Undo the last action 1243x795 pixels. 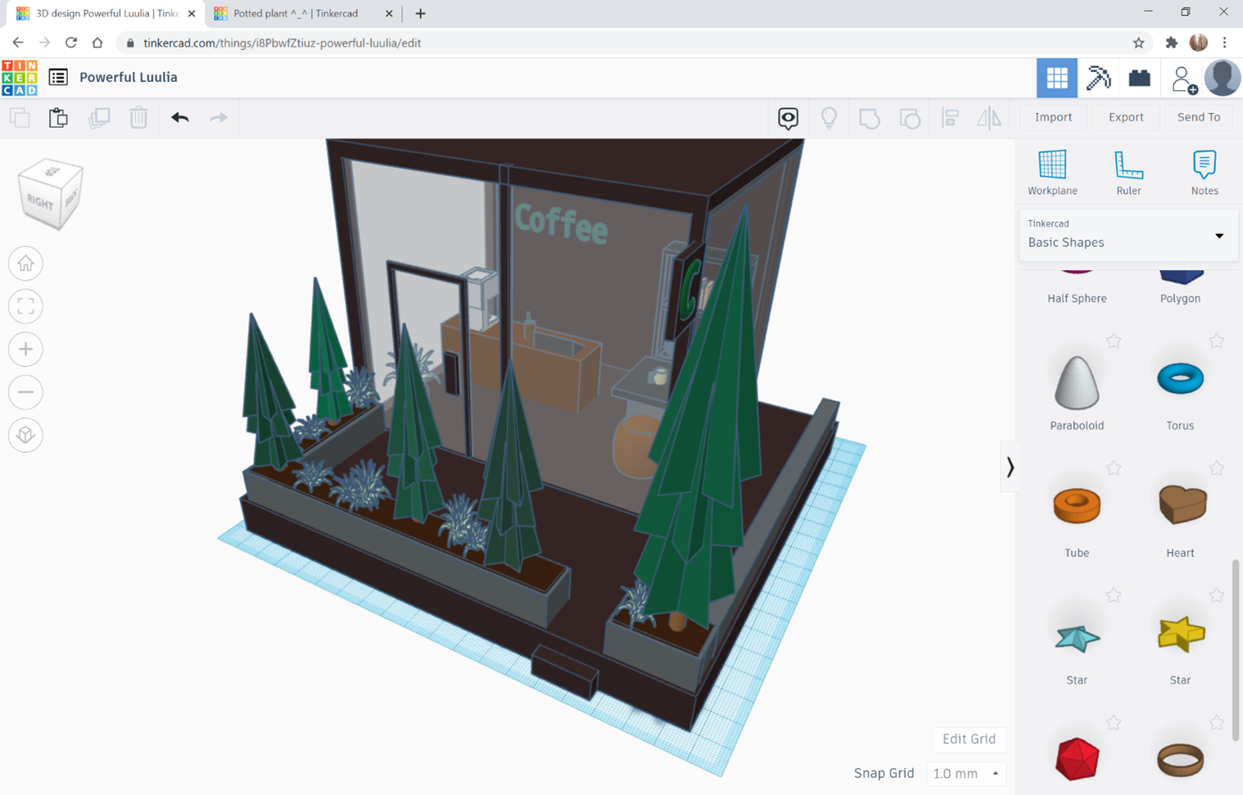click(180, 118)
